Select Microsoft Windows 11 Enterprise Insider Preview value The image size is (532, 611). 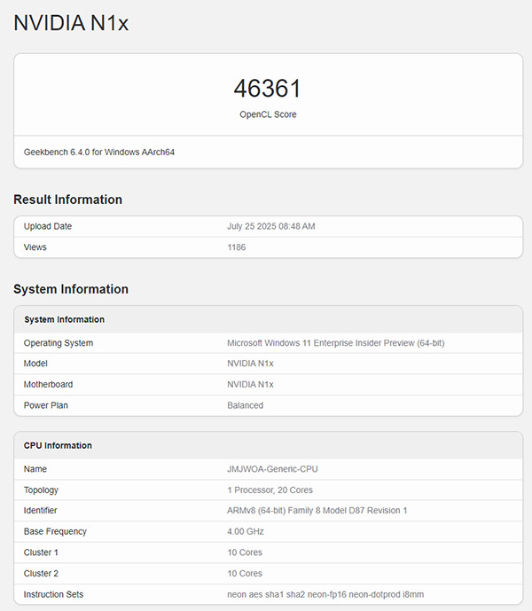(x=335, y=343)
